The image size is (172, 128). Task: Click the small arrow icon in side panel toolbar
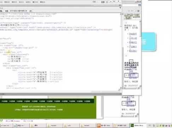pos(132,11)
